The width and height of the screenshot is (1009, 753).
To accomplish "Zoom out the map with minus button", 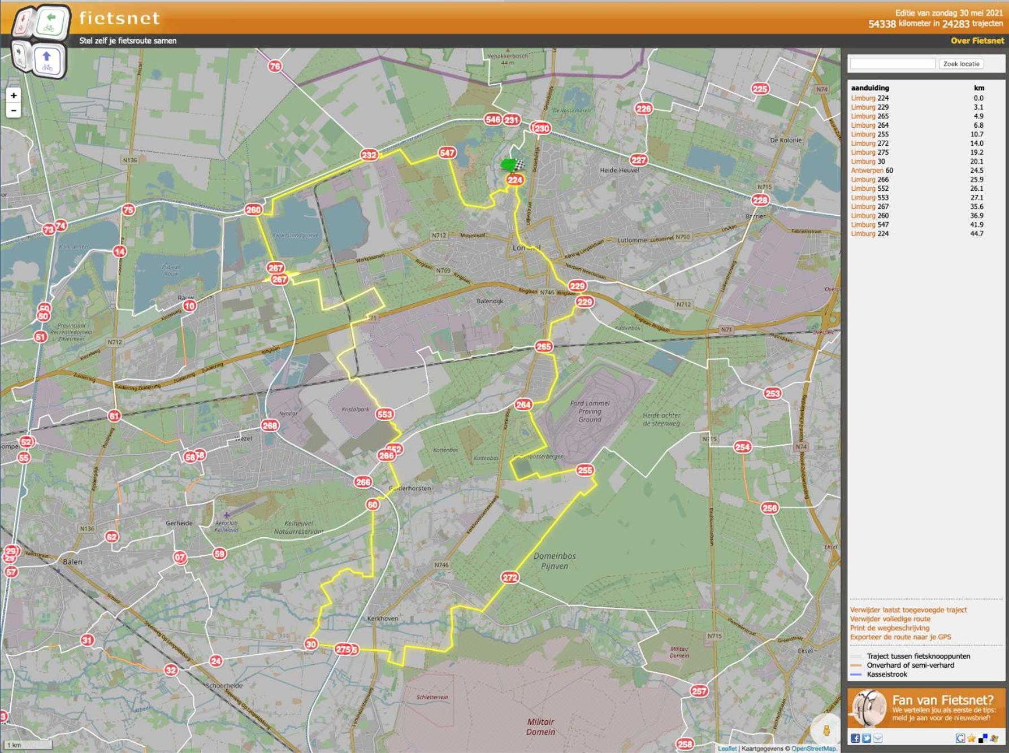I will coord(14,110).
